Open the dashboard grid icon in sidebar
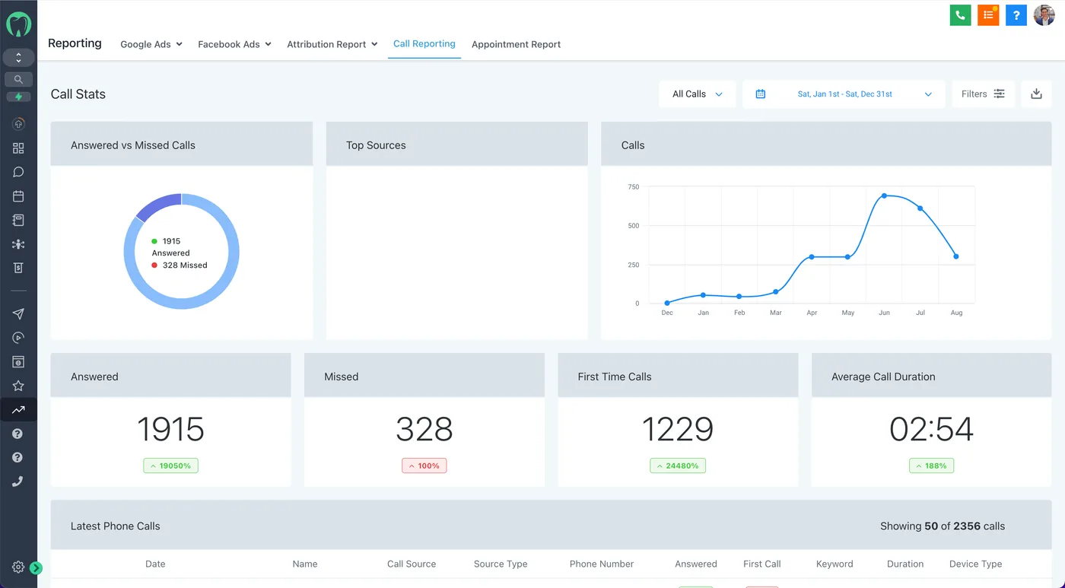Screen dimensions: 1065x588 tap(18, 148)
